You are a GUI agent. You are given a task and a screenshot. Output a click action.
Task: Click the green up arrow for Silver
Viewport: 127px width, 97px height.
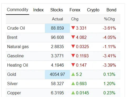pos(73,83)
